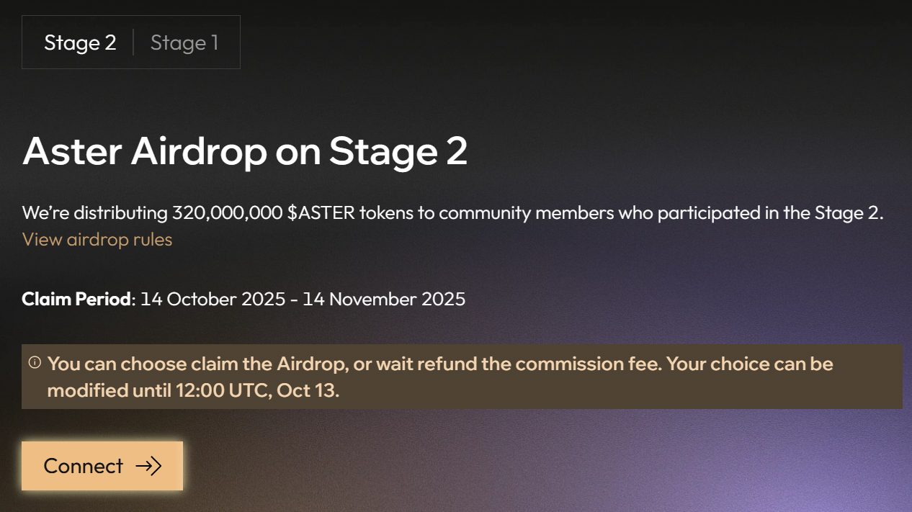Image resolution: width=912 pixels, height=512 pixels.
Task: Click the We're distributing text
Action: pos(94,213)
